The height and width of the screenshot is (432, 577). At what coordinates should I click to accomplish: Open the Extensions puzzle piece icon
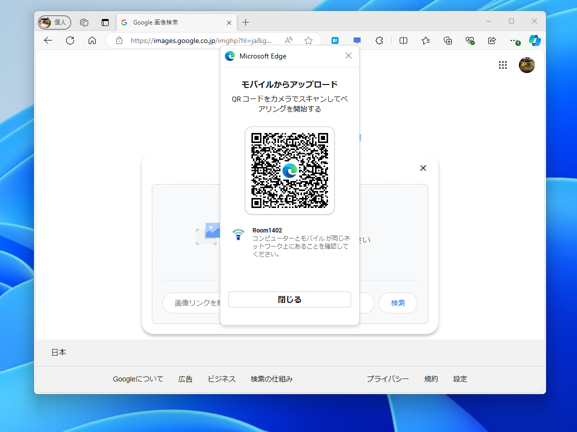[379, 40]
